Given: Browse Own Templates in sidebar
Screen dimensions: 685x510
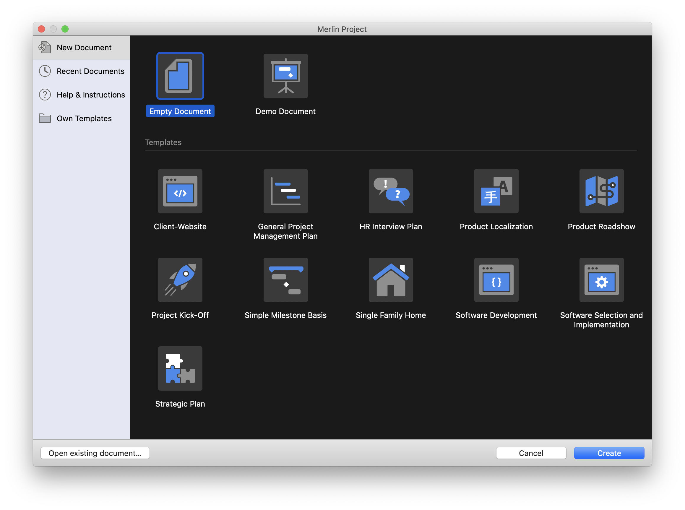Looking at the screenshot, I should (83, 118).
